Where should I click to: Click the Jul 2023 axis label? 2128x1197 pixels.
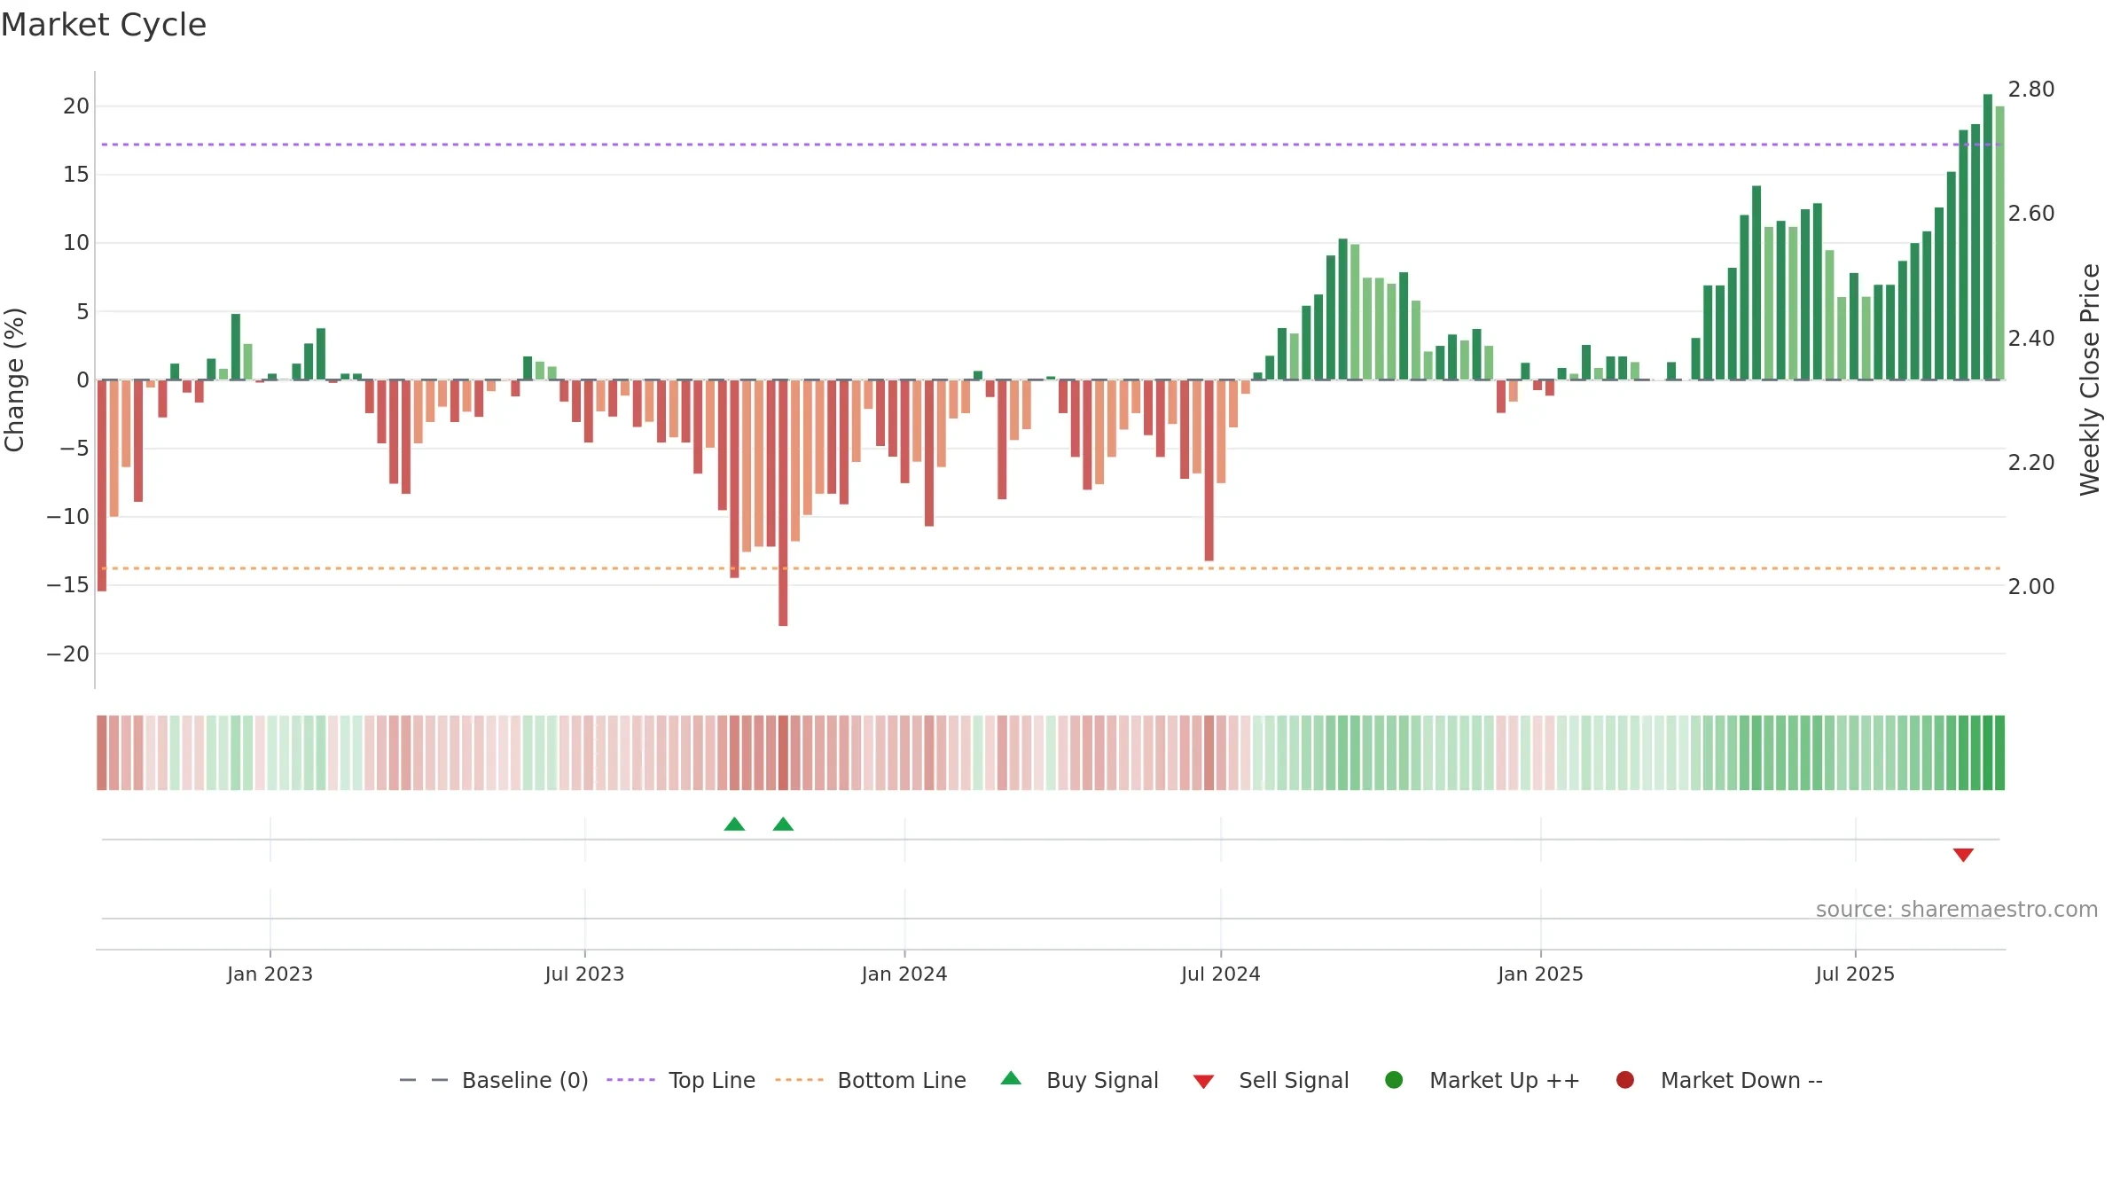(x=584, y=974)
